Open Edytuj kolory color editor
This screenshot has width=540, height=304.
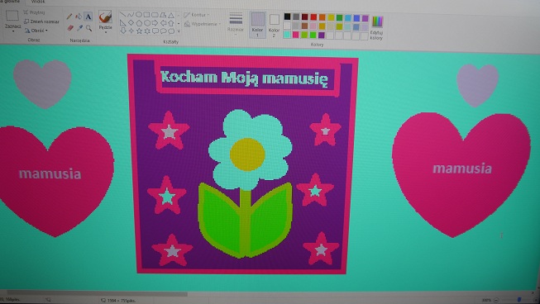click(x=377, y=28)
